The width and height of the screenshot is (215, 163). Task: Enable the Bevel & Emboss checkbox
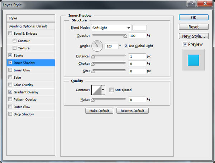point(10,34)
